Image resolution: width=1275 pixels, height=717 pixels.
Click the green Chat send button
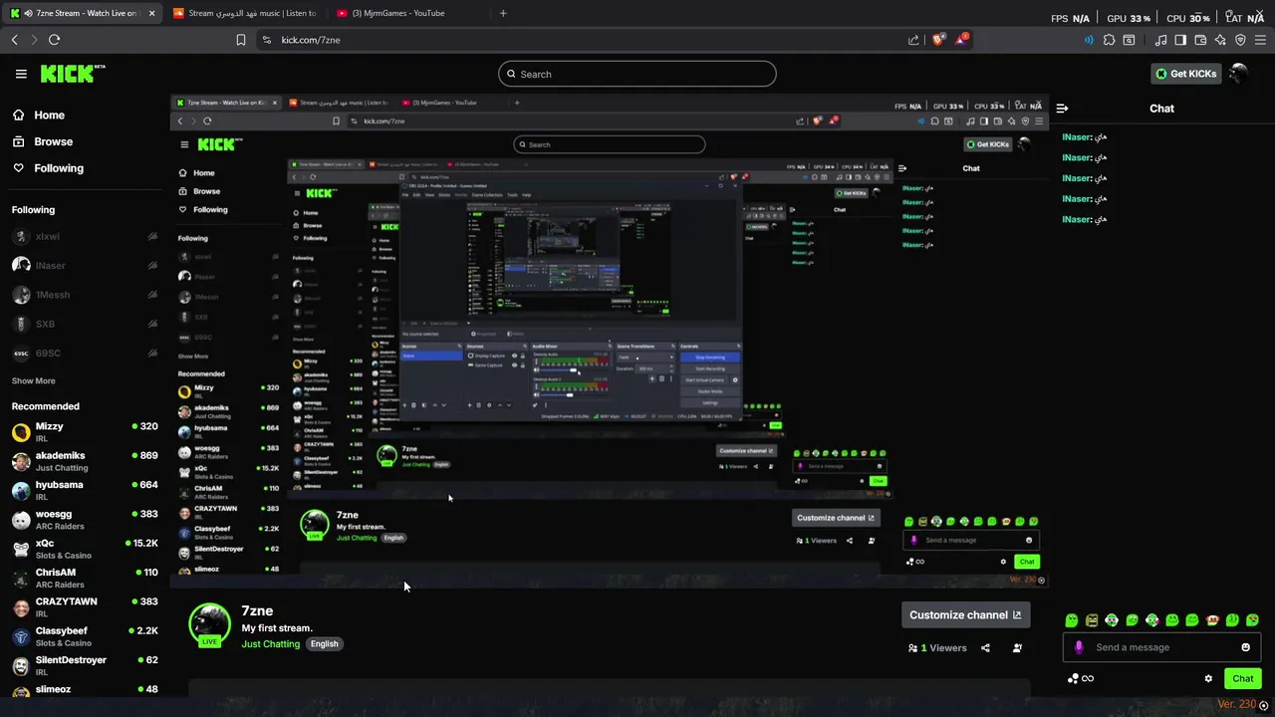(1242, 678)
